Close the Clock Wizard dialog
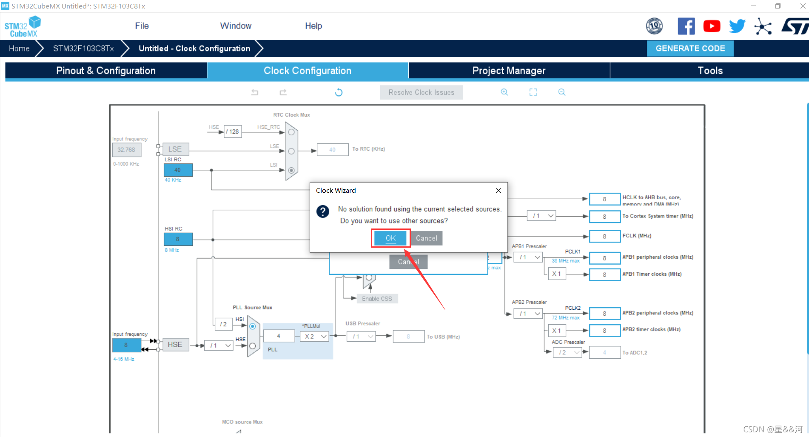 click(499, 191)
